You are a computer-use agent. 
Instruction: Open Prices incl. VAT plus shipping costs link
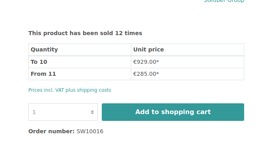[x=70, y=90]
